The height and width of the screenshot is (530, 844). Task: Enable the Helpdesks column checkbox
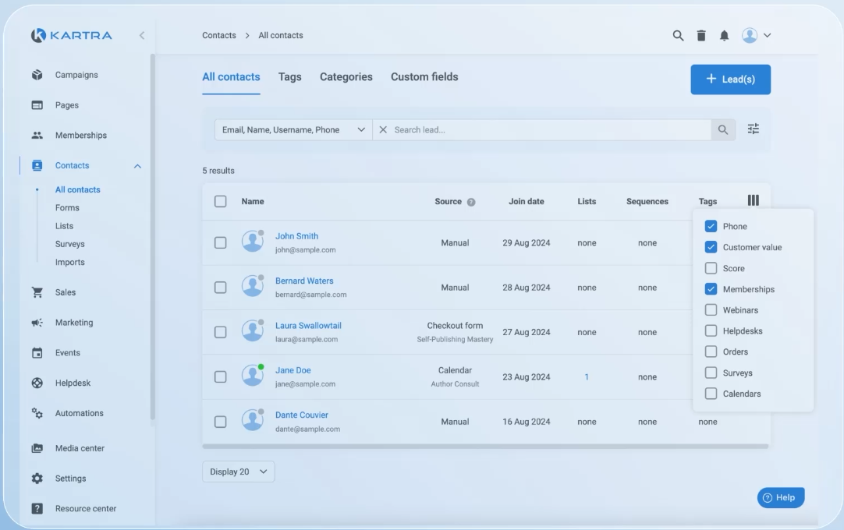(x=711, y=331)
